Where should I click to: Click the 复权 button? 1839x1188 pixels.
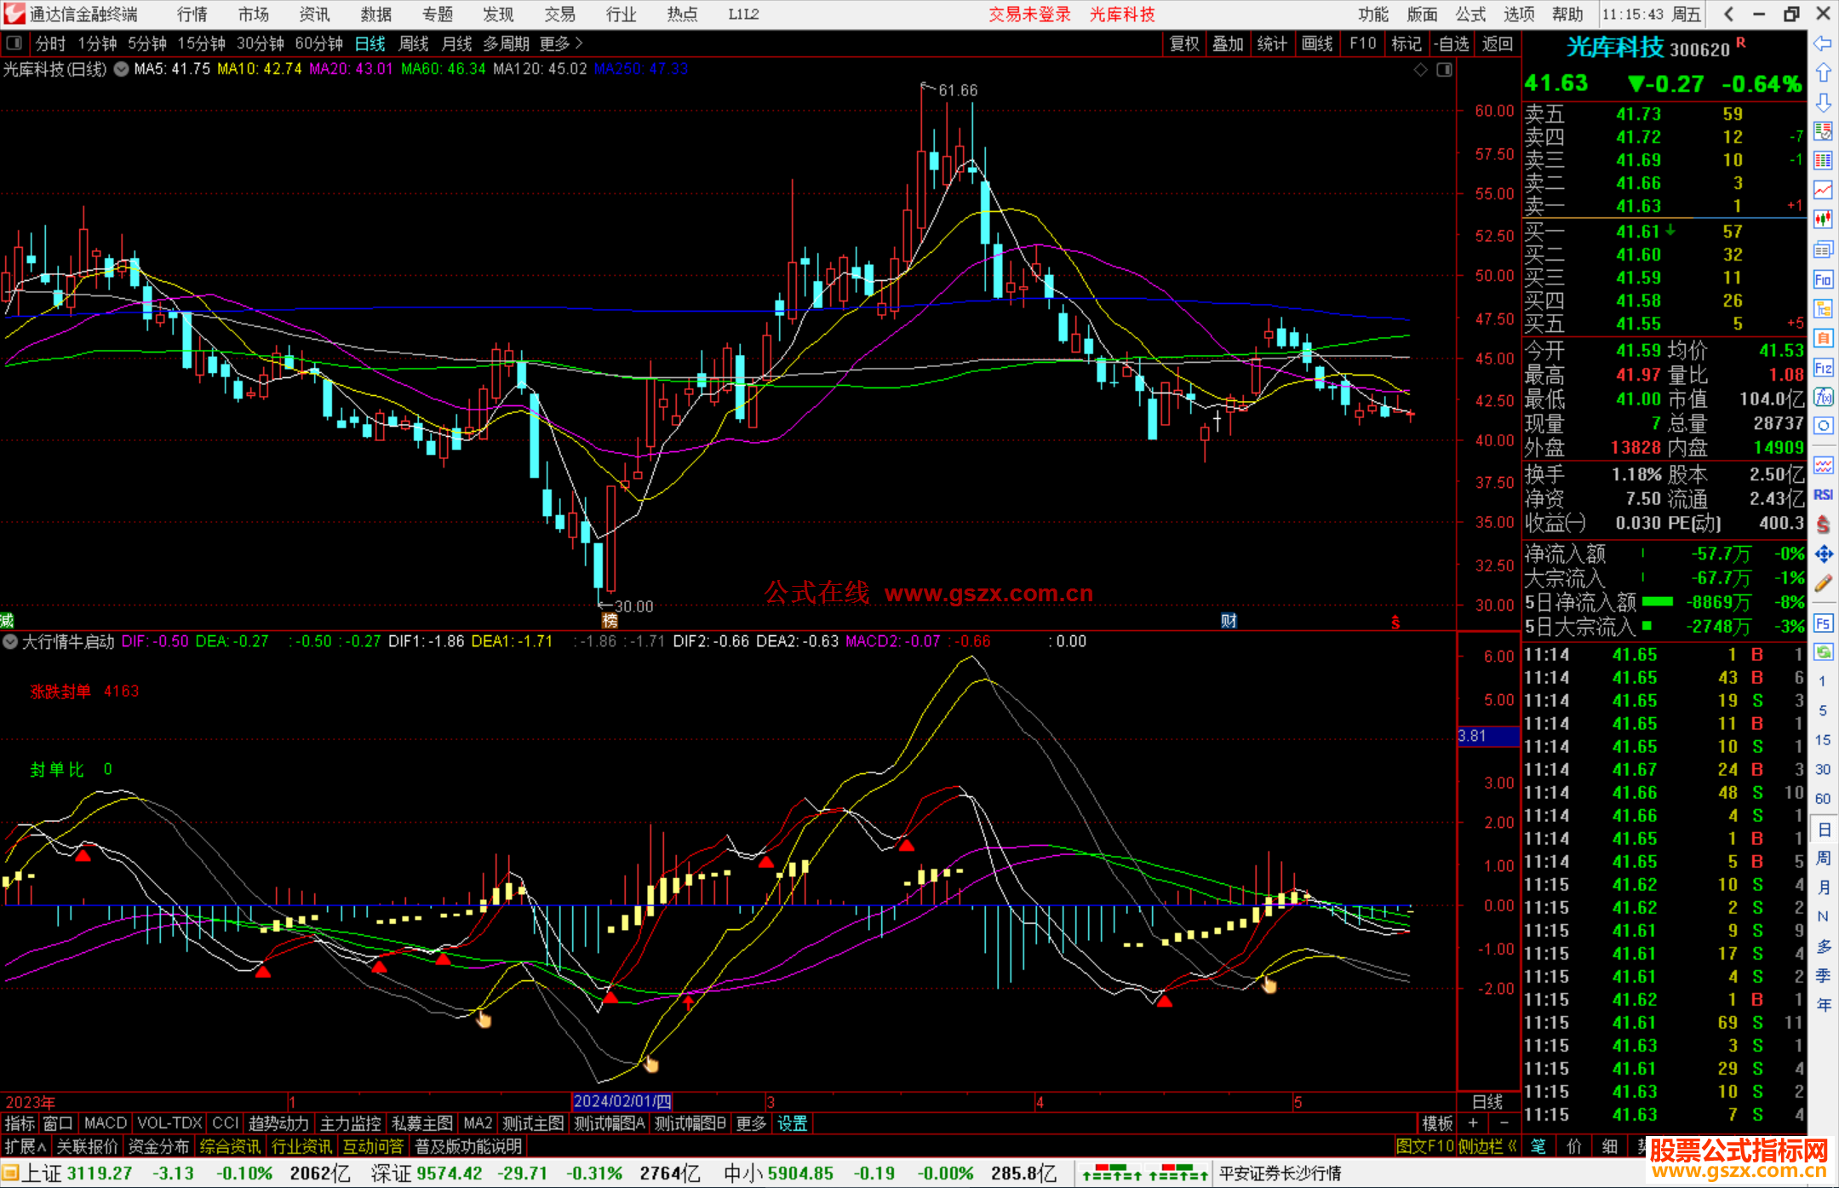[x=1184, y=43]
